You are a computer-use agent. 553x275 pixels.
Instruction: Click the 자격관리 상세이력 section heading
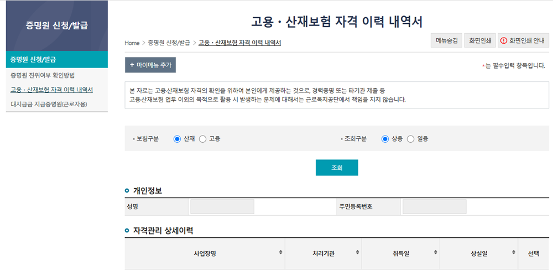pos(163,231)
